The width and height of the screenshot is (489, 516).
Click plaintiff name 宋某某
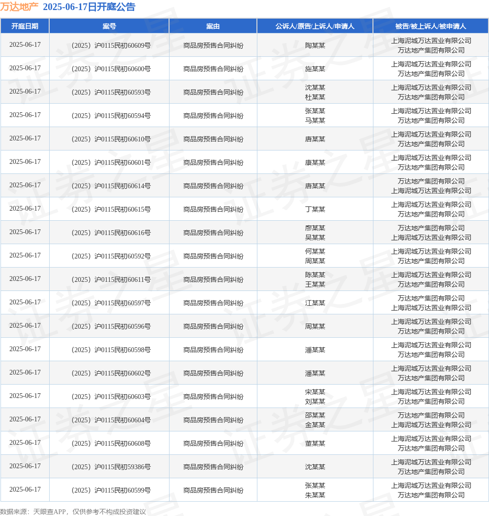click(x=315, y=392)
